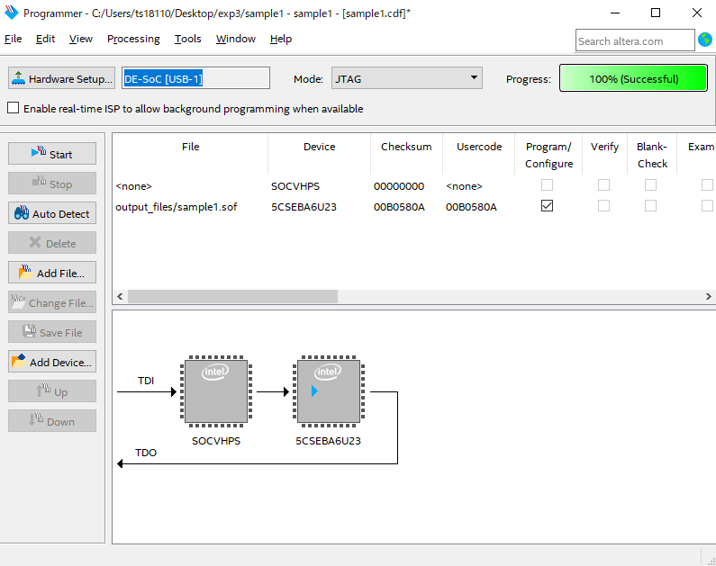Viewport: 716px width, 566px height.
Task: Move the device Up in the chain
Action: click(52, 391)
